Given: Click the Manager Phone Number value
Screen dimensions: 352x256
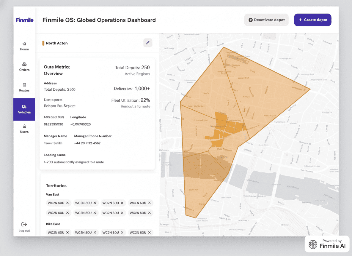Looking at the screenshot, I should [x=87, y=143].
